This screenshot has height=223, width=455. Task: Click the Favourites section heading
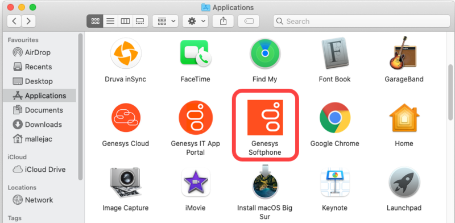point(23,40)
